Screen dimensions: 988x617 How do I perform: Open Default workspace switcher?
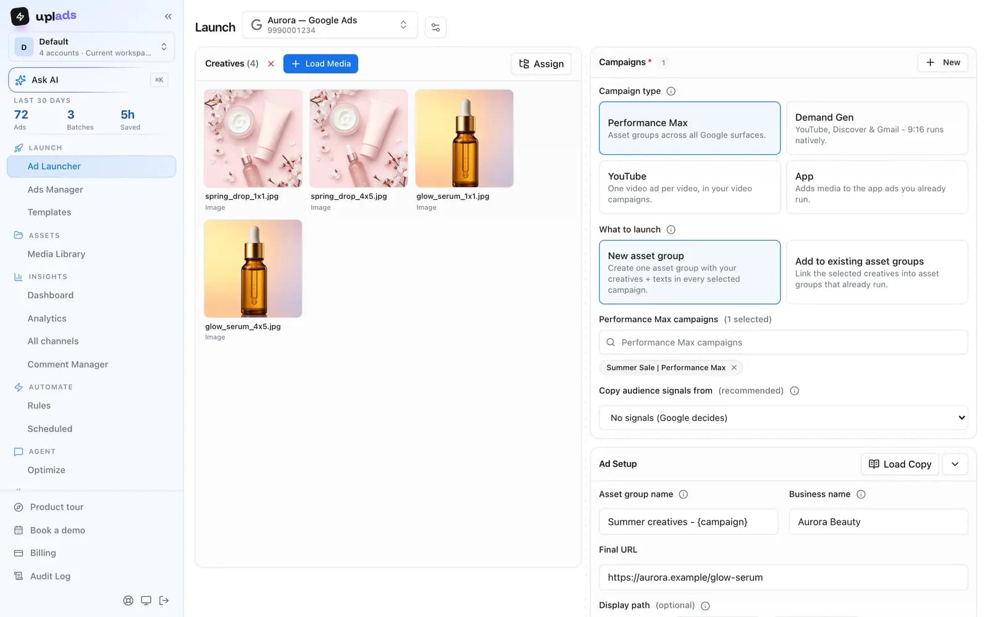point(91,47)
